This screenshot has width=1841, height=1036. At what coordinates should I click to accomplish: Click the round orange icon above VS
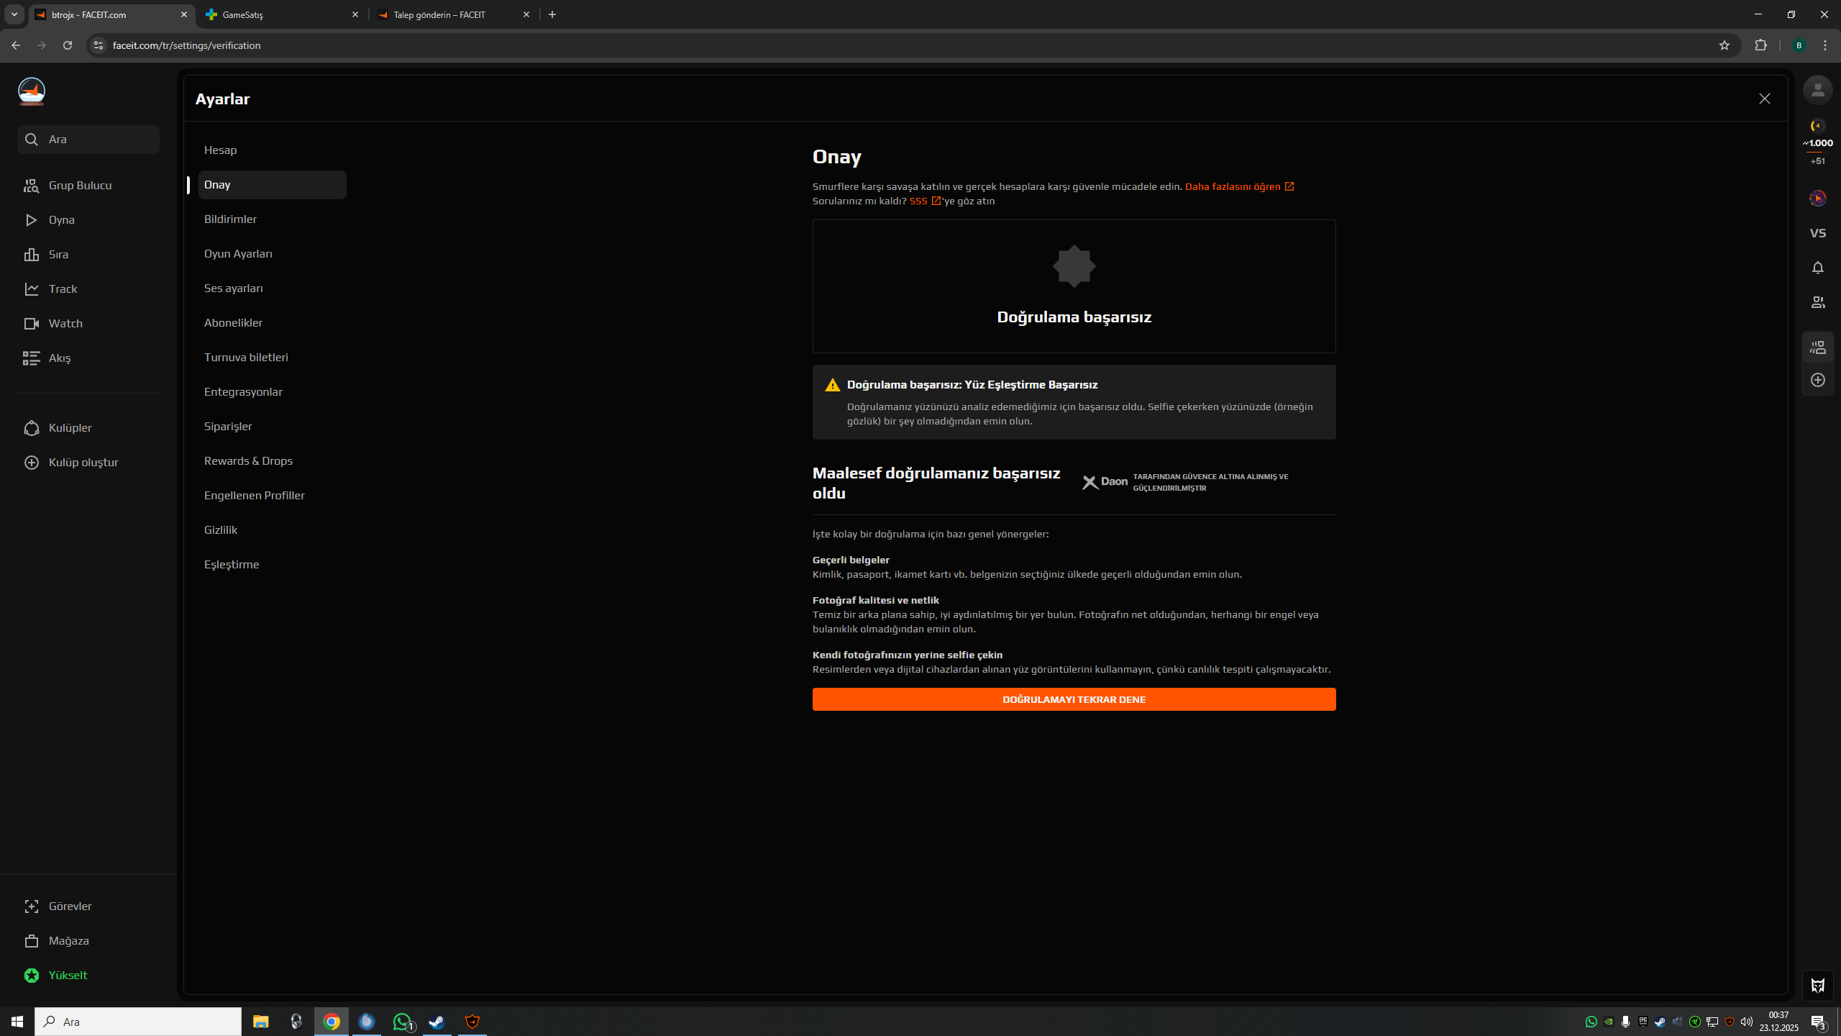(x=1817, y=199)
